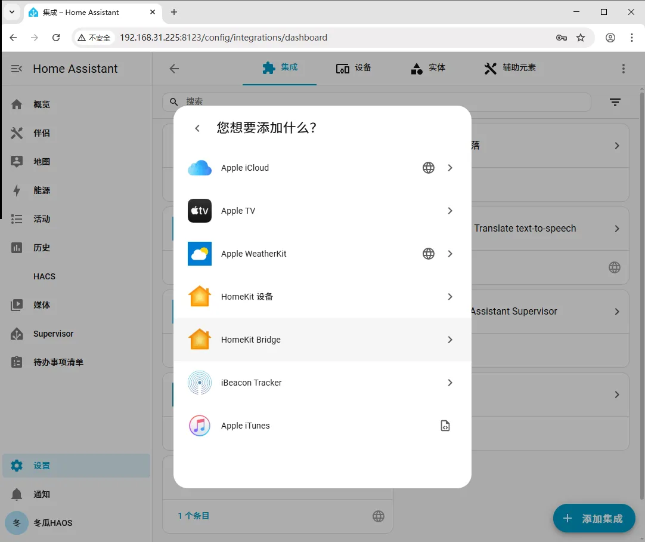Open 地图 in the sidebar
Screen dimensions: 645x542
click(76, 162)
